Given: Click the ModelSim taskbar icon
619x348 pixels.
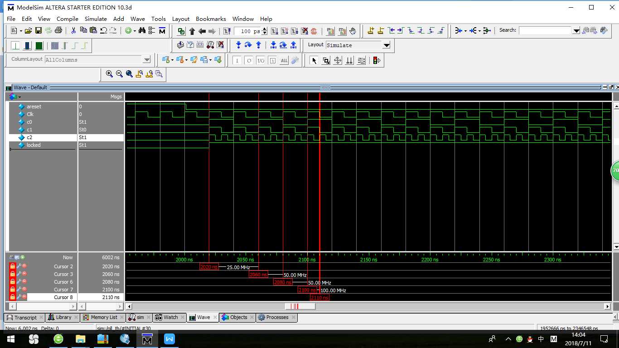Looking at the screenshot, I should click(x=147, y=338).
